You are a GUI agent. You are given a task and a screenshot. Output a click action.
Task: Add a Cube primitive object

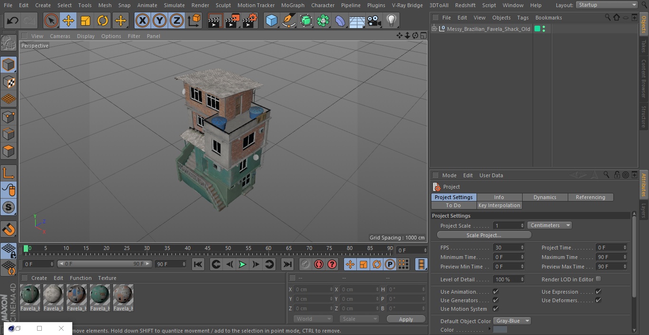[x=271, y=20]
